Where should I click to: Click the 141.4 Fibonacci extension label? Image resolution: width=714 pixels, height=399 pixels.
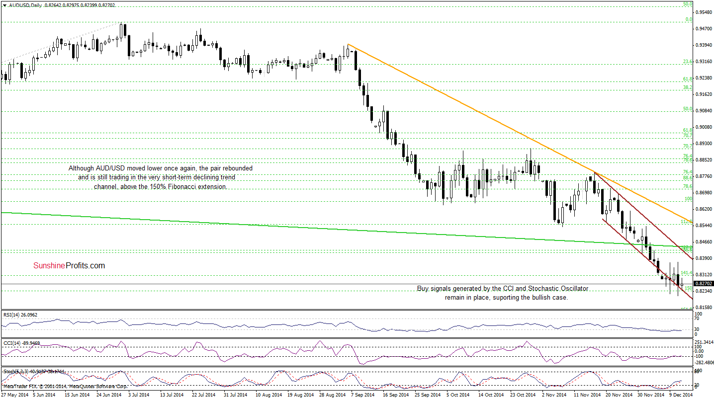[687, 272]
